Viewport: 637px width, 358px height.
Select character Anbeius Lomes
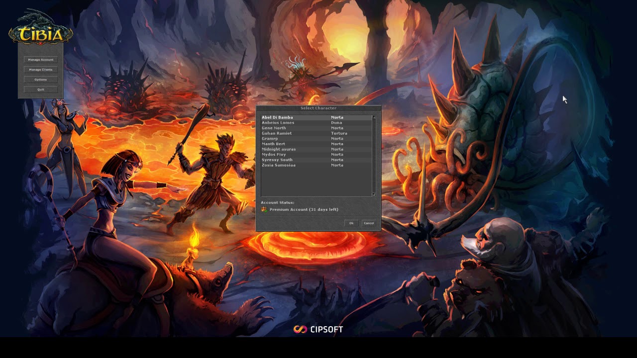pyautogui.click(x=317, y=123)
